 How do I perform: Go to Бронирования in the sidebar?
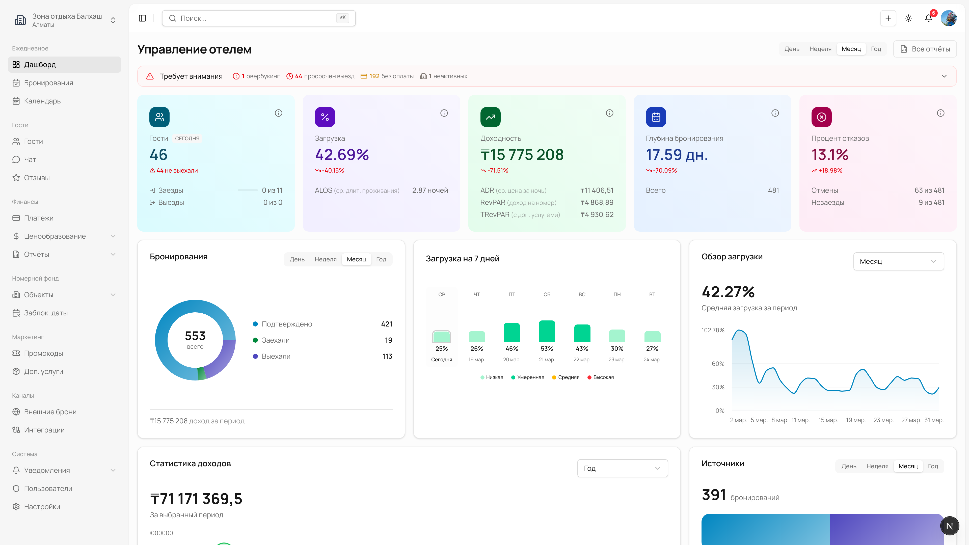(x=48, y=83)
